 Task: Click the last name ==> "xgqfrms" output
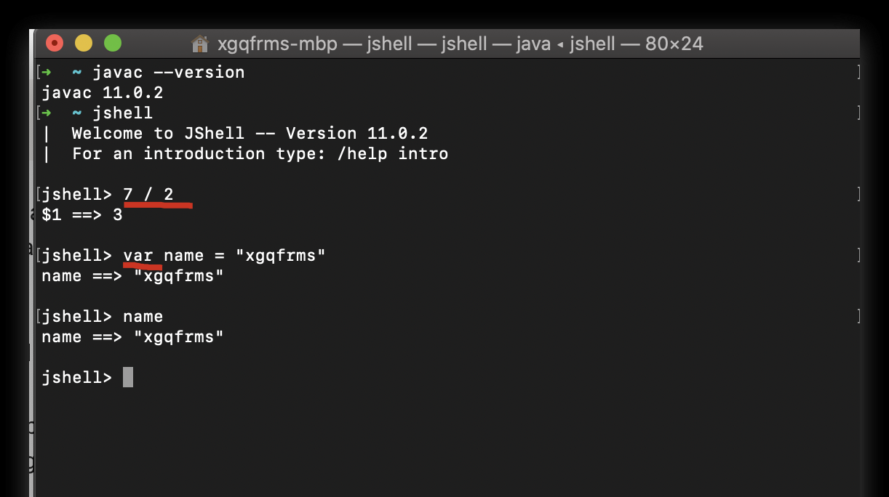(133, 337)
